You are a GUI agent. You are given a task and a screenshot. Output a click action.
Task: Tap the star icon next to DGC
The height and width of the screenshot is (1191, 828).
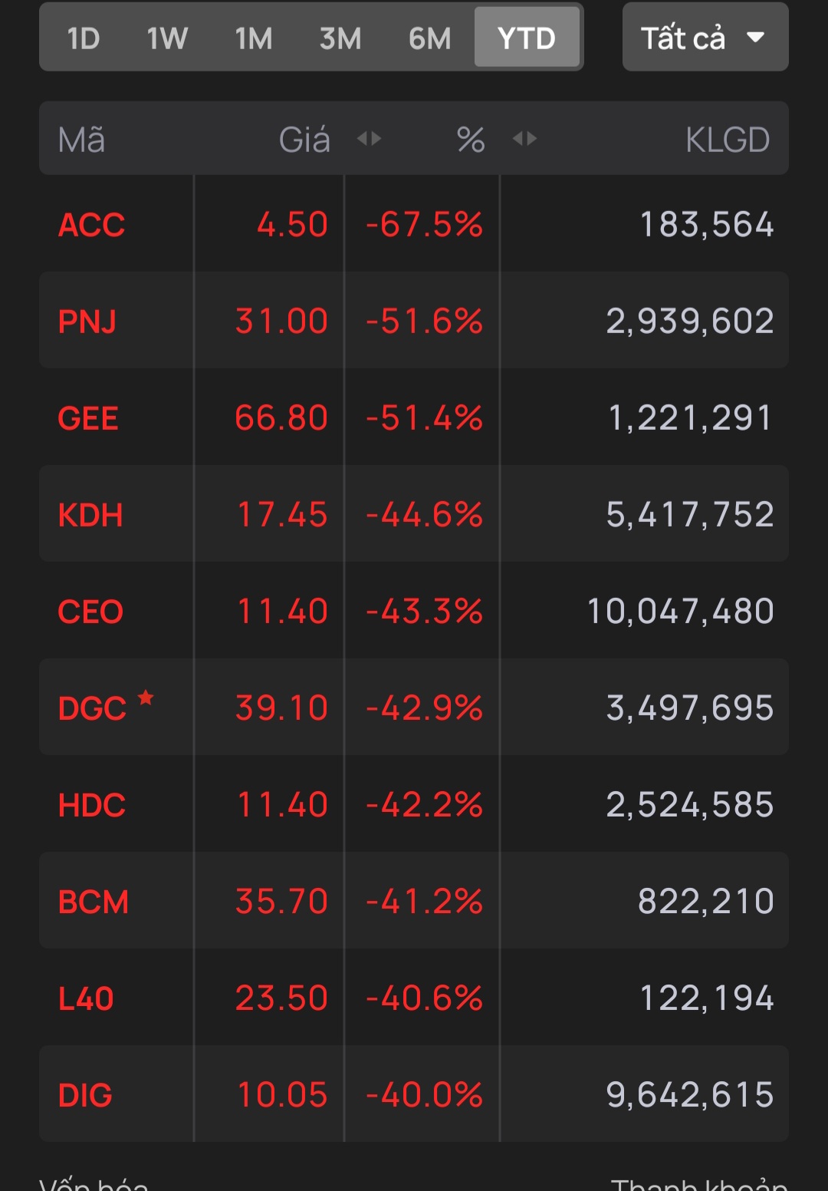click(x=146, y=698)
